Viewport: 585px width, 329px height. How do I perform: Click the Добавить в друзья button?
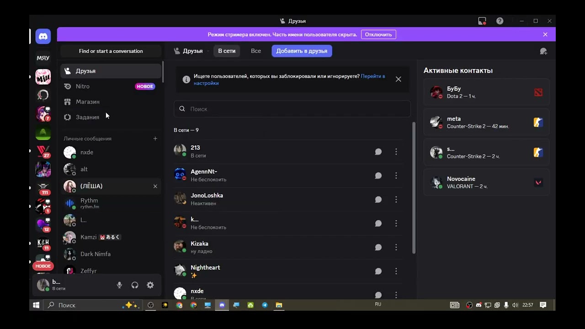coord(302,51)
